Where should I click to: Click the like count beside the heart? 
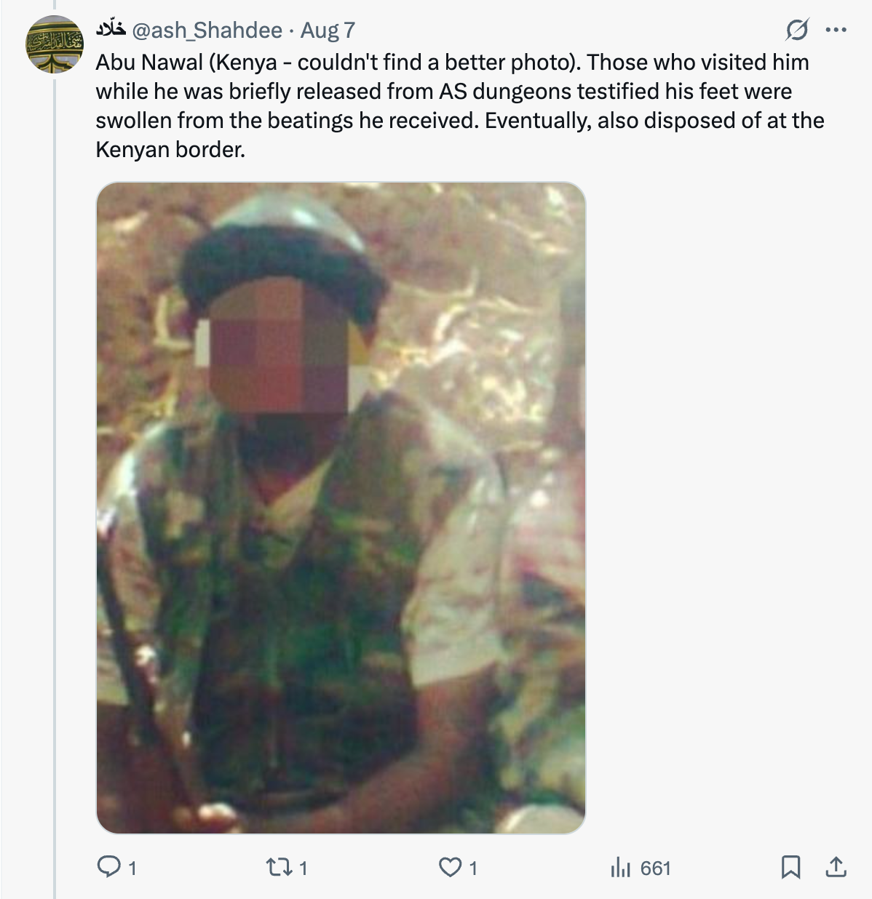[473, 868]
